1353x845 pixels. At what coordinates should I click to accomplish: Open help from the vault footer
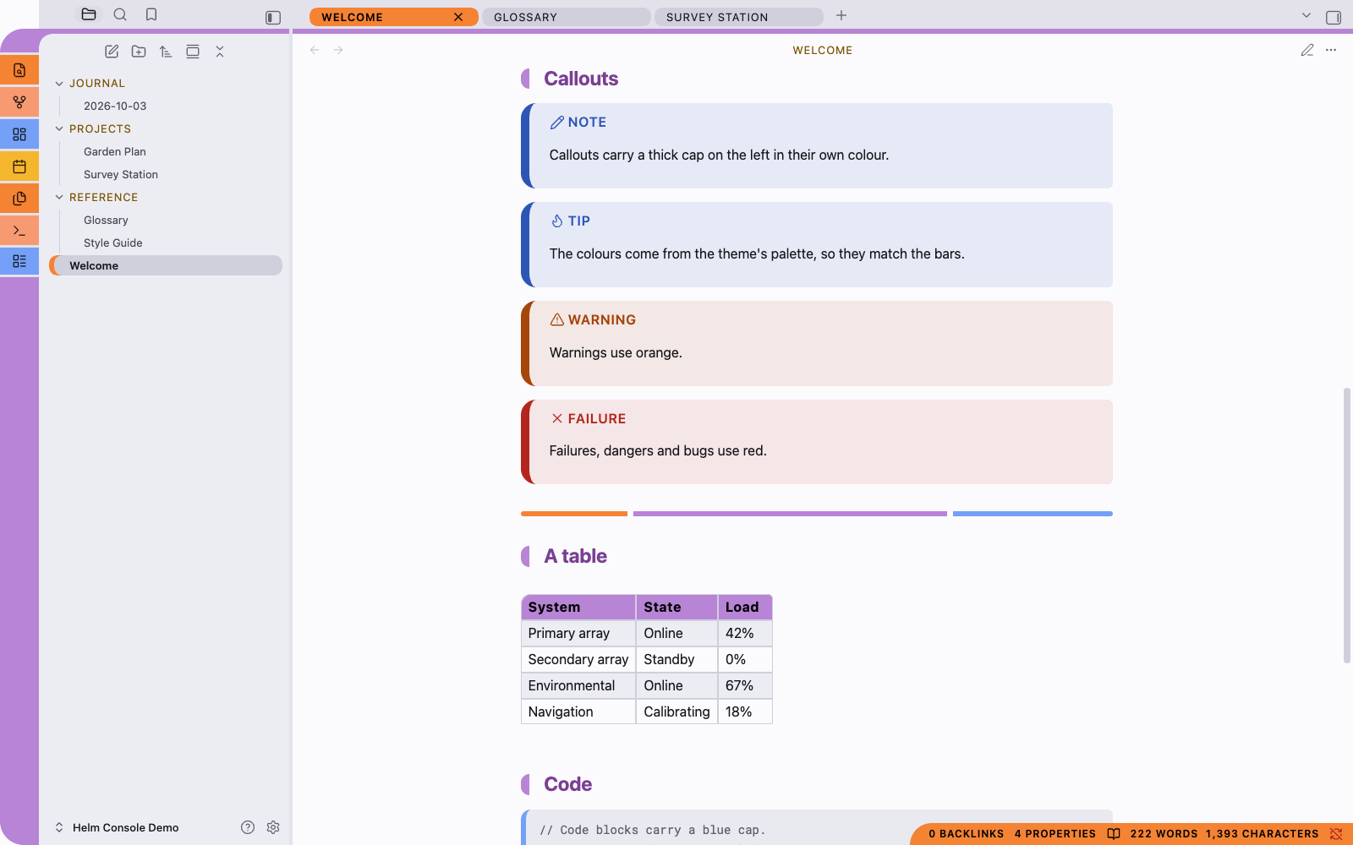[x=248, y=827]
